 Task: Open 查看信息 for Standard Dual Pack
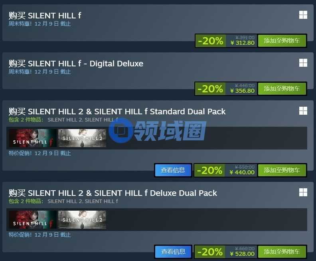tap(173, 170)
